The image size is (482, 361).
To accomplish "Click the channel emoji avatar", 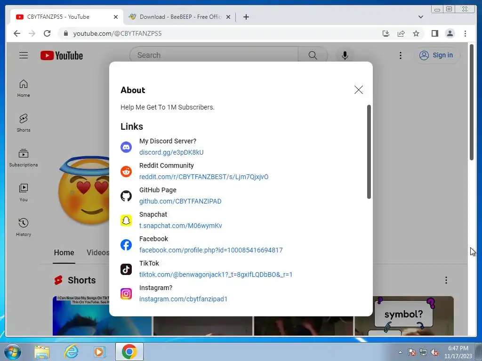I will (84, 190).
